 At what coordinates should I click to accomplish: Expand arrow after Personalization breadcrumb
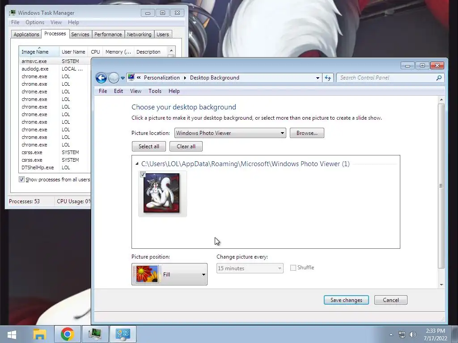tap(185, 78)
